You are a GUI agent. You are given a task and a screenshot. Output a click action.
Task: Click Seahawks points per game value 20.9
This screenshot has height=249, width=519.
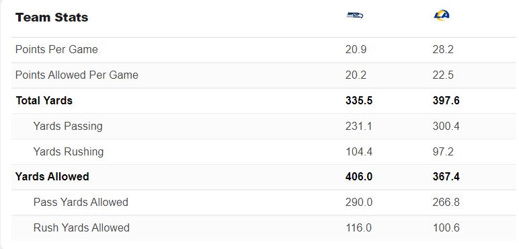[x=356, y=50]
